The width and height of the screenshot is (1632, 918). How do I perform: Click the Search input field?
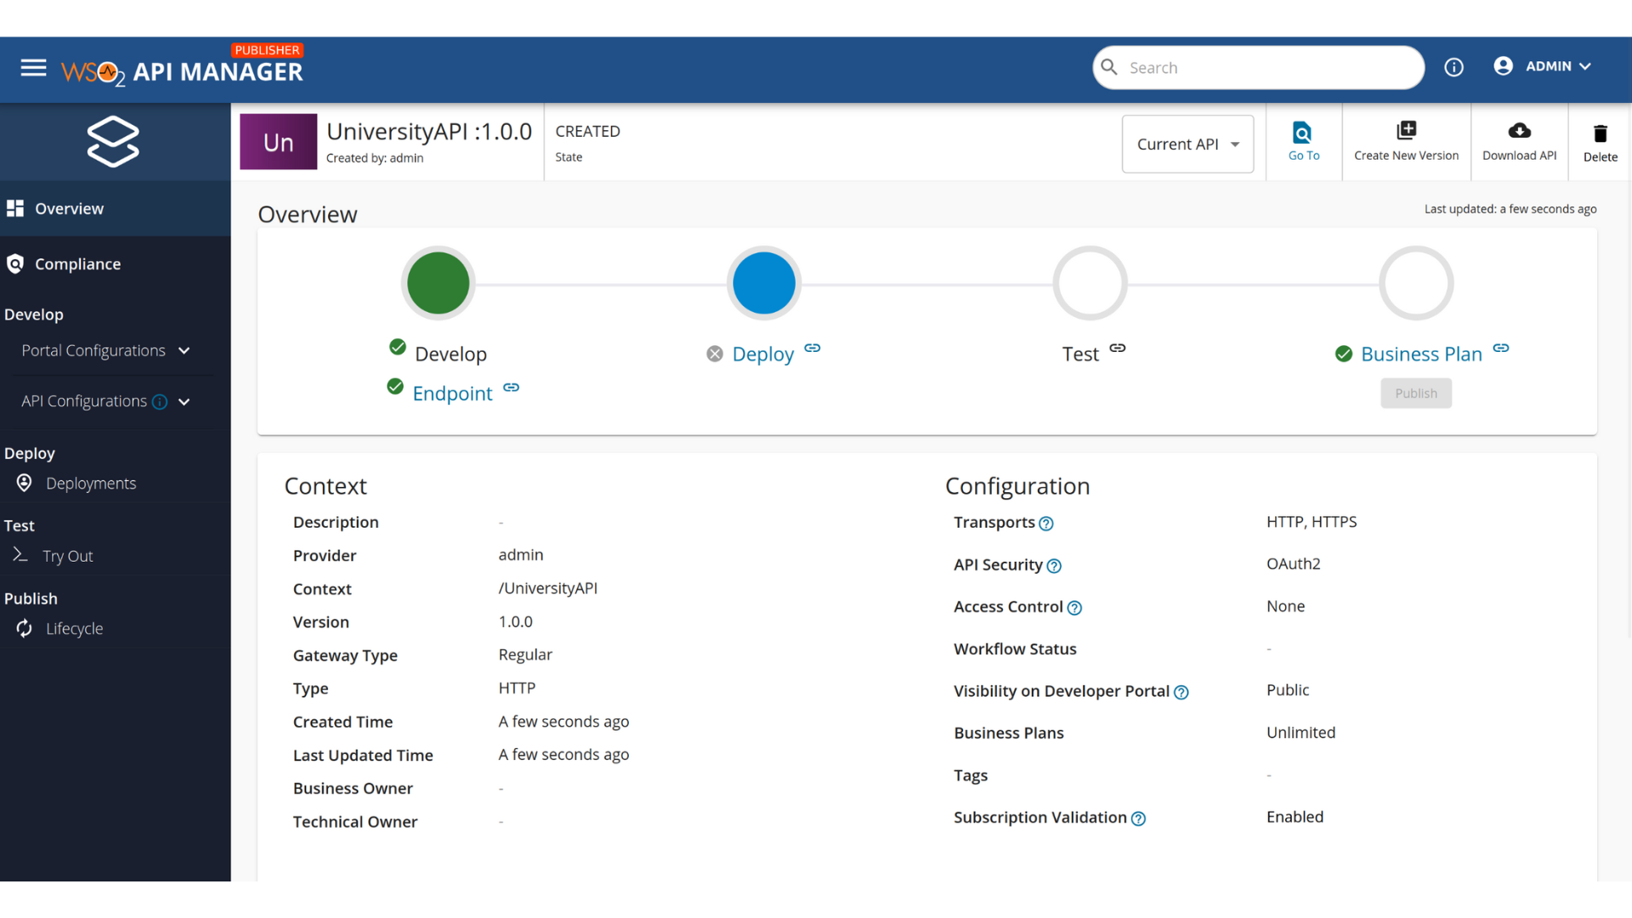point(1266,68)
